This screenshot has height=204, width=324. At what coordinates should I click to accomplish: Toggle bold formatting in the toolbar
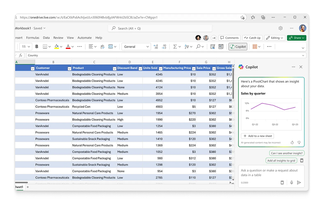(37, 47)
